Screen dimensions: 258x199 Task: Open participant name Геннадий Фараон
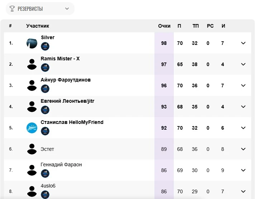tap(61, 165)
